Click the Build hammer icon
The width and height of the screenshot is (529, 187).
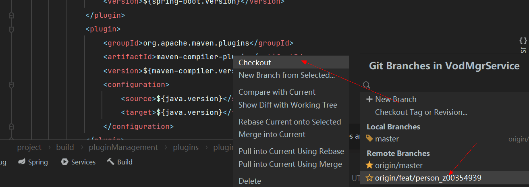coord(110,162)
